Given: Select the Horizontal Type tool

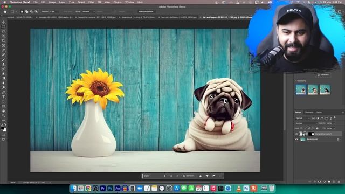Looking at the screenshot, I should 3,97.
